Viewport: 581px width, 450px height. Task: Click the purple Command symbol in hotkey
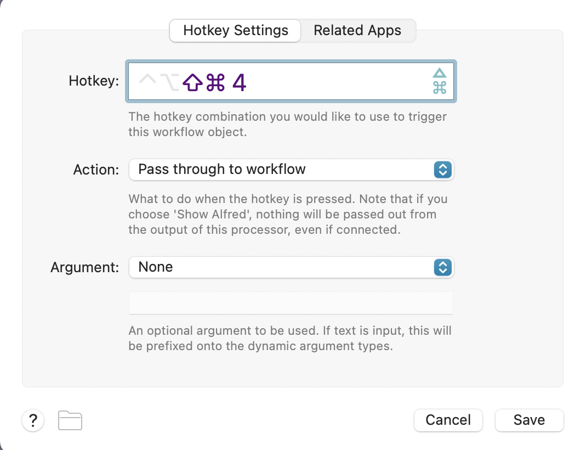(x=215, y=82)
